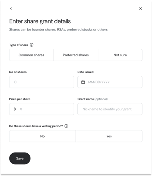Choose Yes for vesting period
Viewport: 152px width, 176px height.
coord(109,136)
